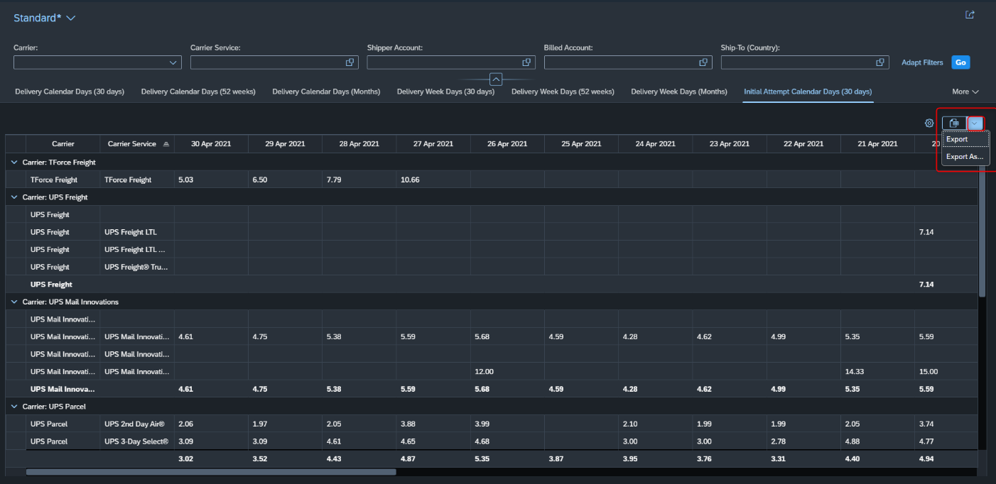Image resolution: width=996 pixels, height=484 pixels.
Task: Click sort indicator on Carrier Service column
Action: 166,143
